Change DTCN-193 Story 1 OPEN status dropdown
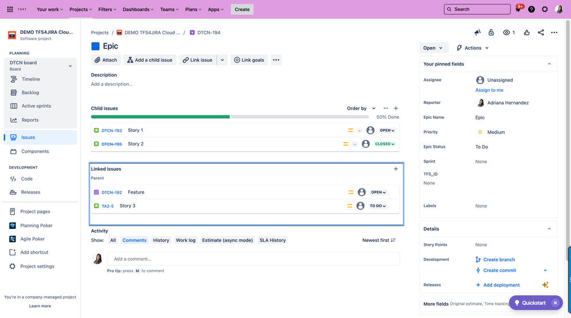This screenshot has height=318, width=571. coord(387,130)
